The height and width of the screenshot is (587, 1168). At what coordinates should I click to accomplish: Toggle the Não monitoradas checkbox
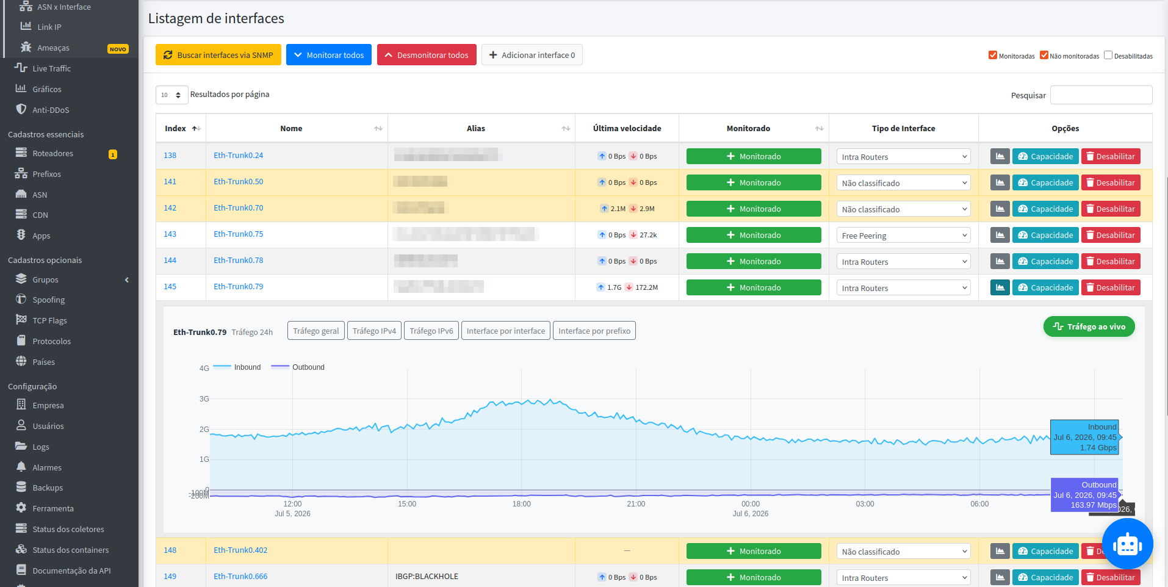(1044, 55)
